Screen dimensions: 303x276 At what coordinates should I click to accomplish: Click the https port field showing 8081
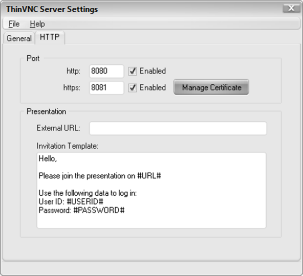coord(106,87)
